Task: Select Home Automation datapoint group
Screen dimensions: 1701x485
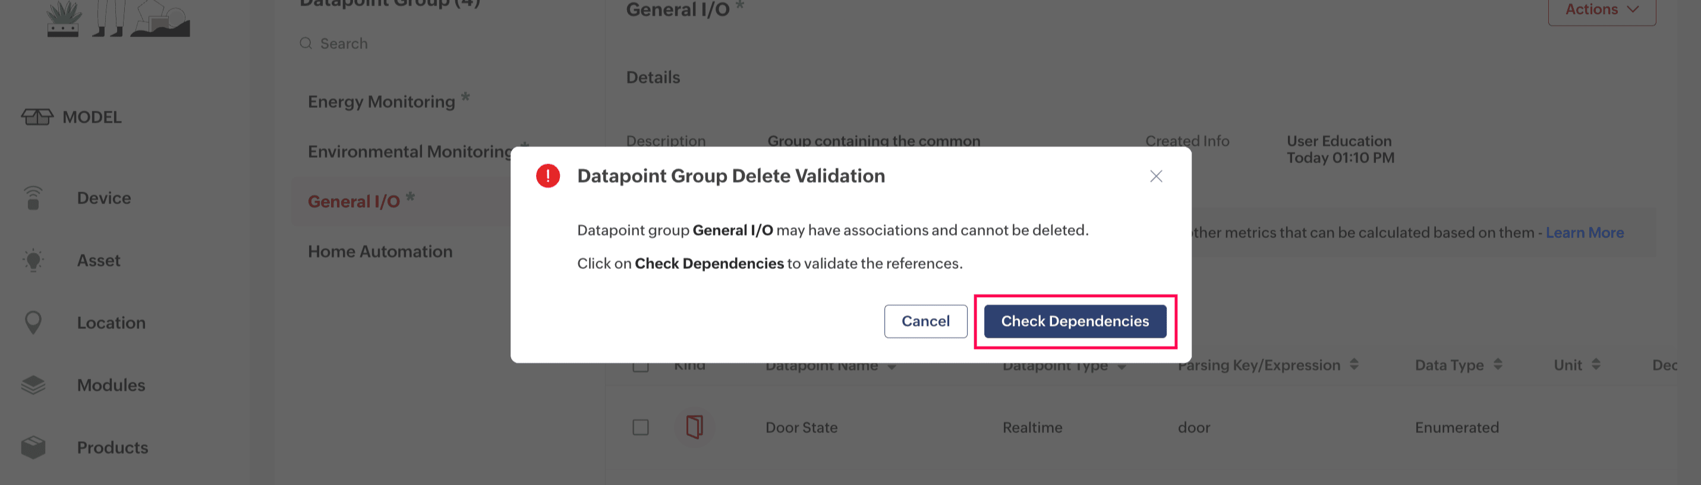Action: (380, 252)
